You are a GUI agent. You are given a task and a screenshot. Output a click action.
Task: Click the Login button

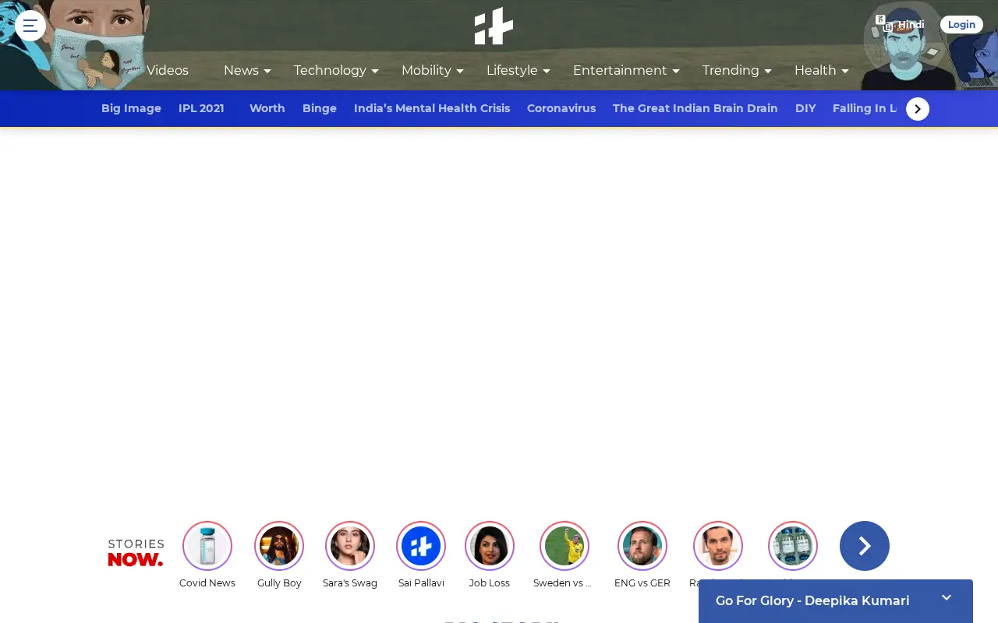point(961,24)
